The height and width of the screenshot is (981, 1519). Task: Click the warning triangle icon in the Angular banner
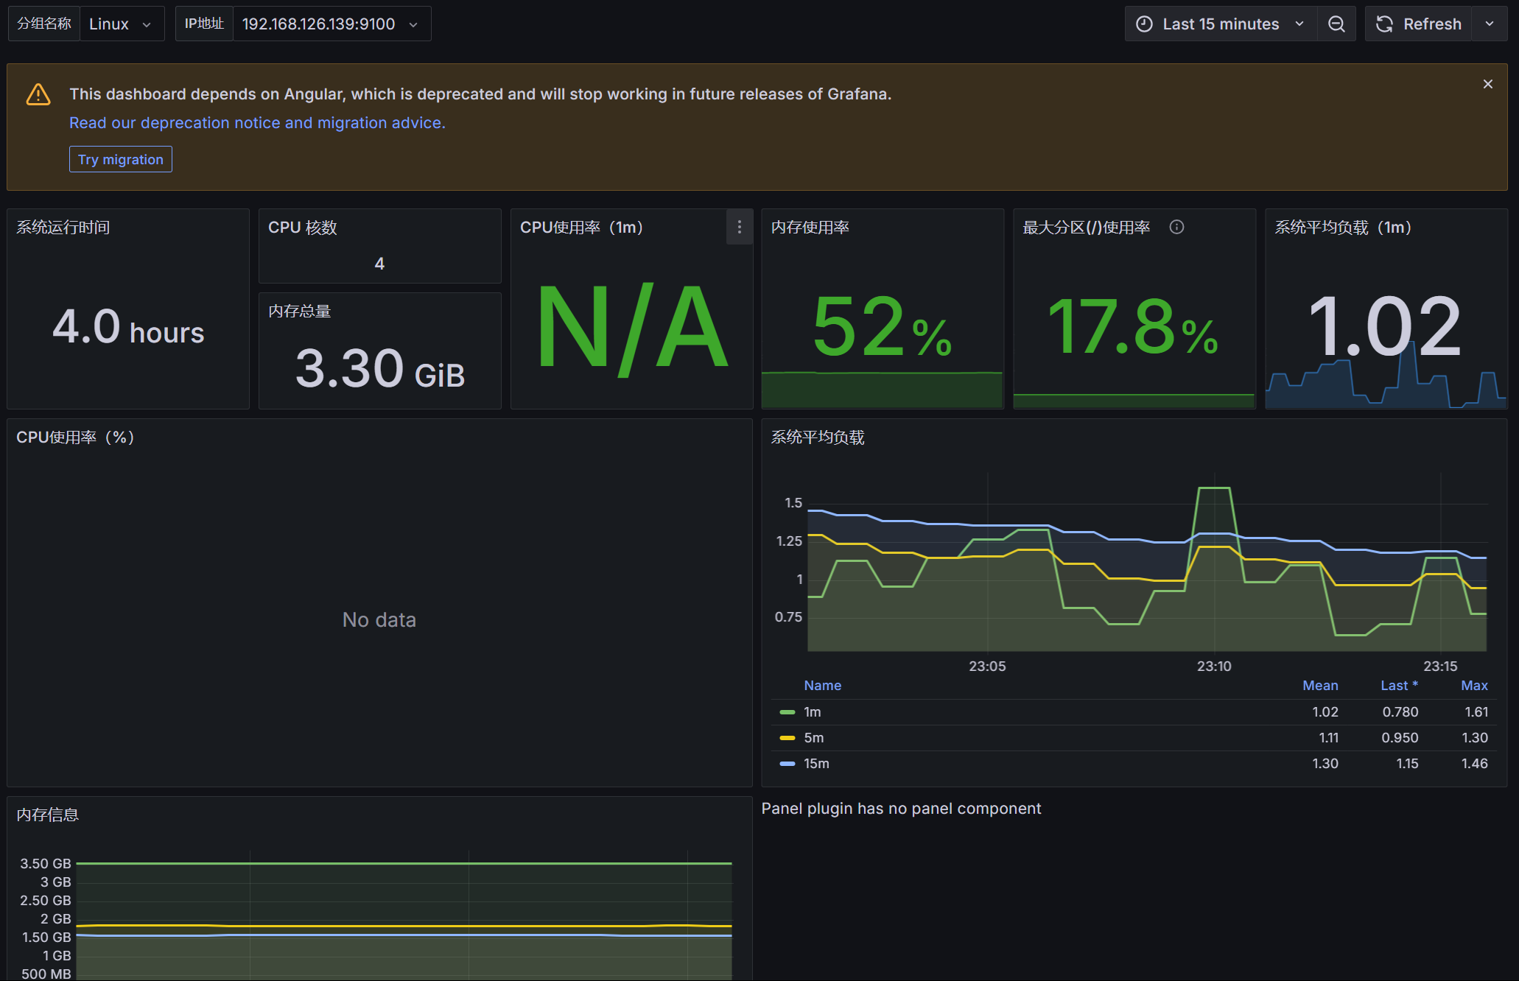[38, 95]
